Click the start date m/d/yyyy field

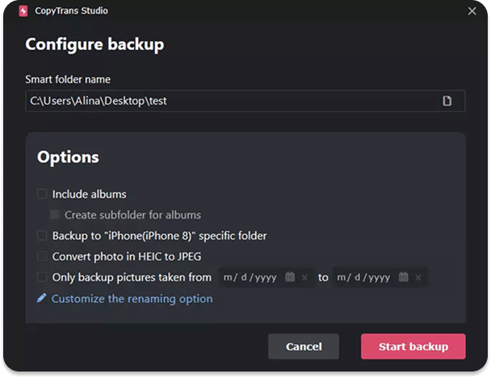pyautogui.click(x=250, y=277)
